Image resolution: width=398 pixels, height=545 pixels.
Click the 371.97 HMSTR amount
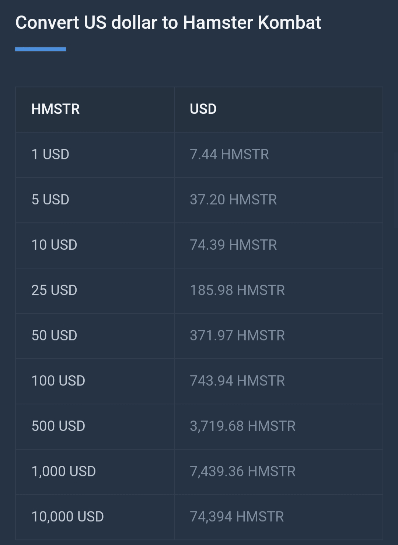click(x=237, y=335)
